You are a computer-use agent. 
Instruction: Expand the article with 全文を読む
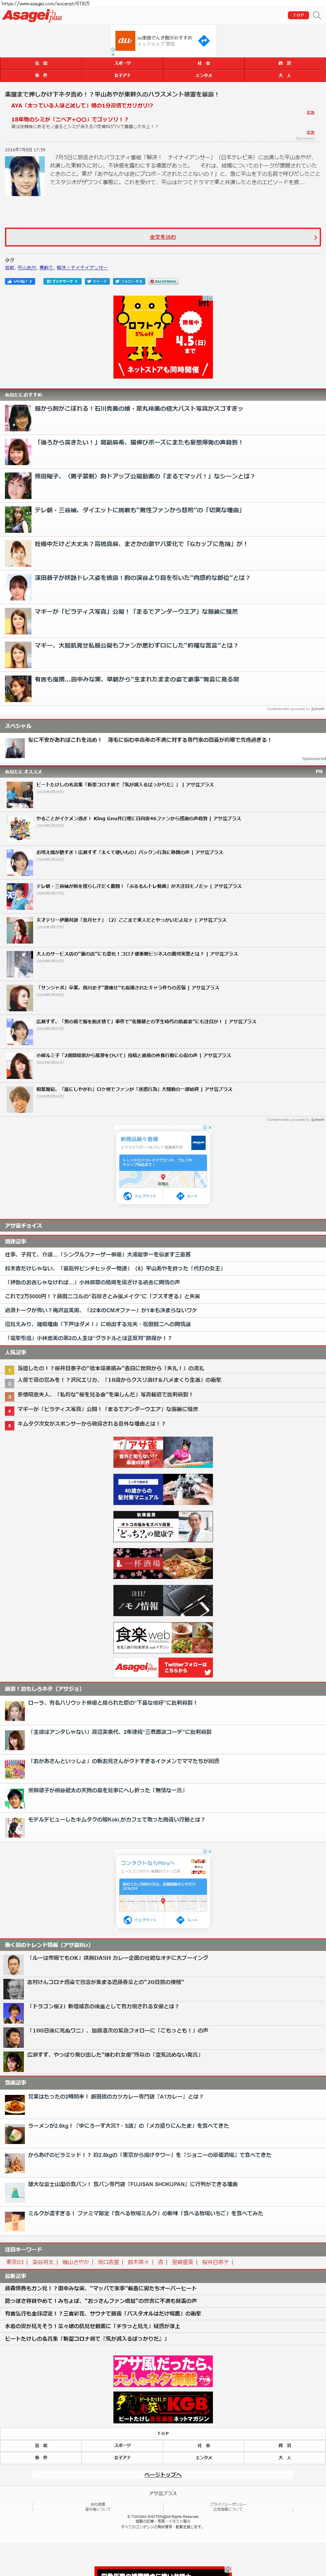point(163,237)
